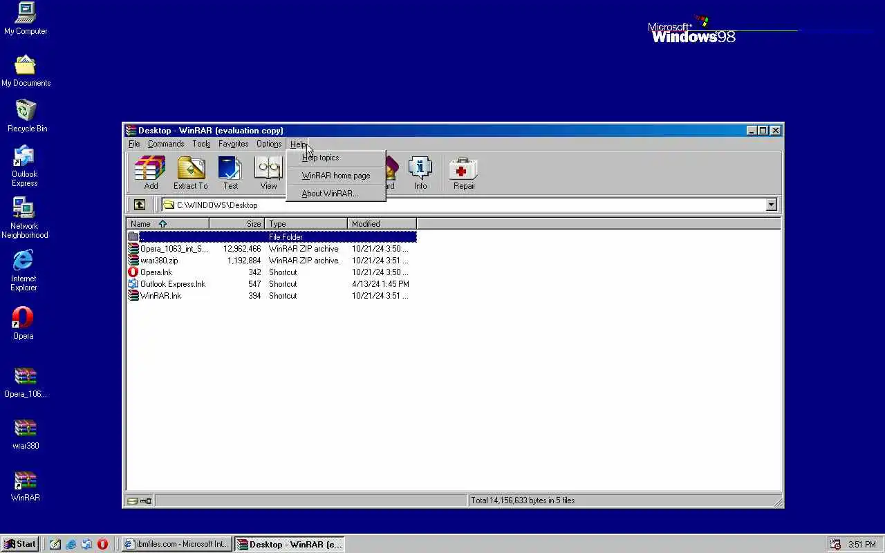
Task: Click Show Desktop in quick launch
Action: pos(55,544)
